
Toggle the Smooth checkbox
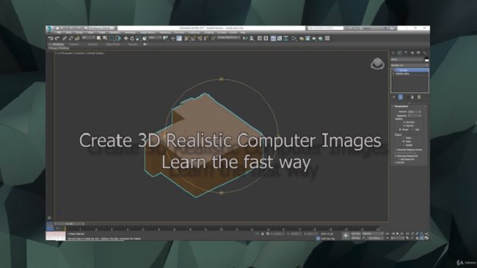coord(396,162)
